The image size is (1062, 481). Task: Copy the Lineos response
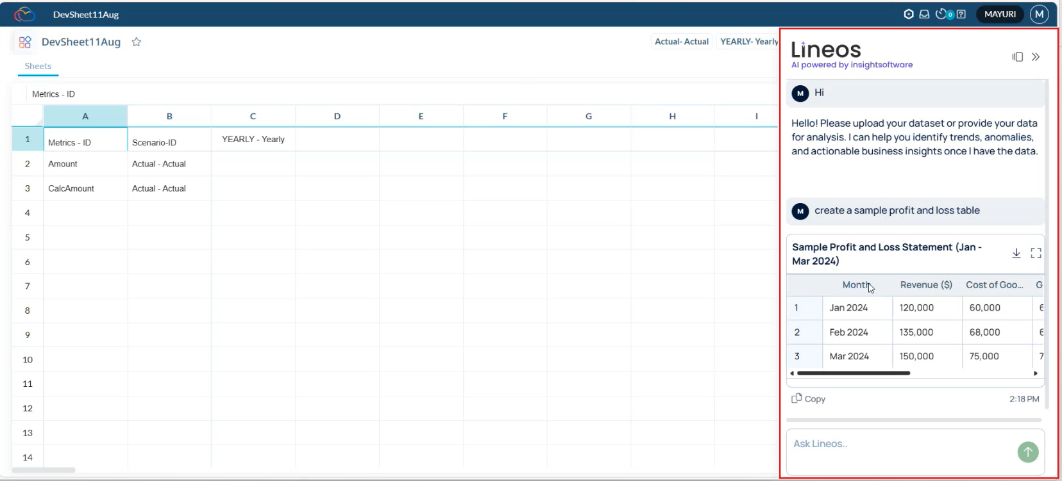808,398
